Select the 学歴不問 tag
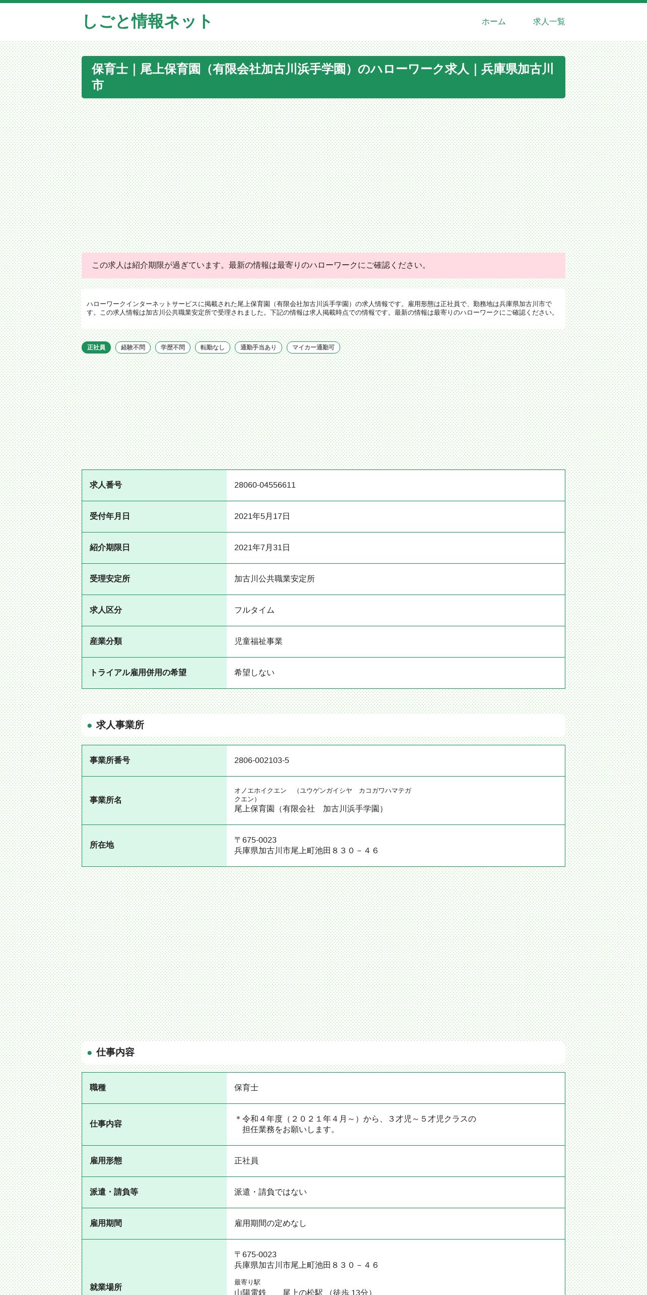 click(173, 347)
